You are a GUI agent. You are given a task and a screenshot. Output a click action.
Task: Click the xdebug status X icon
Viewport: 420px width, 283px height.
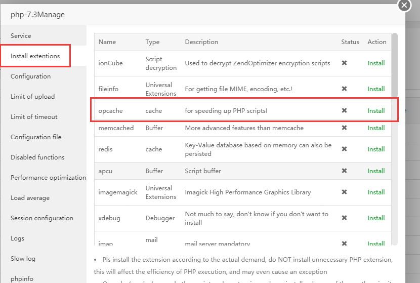(x=344, y=218)
